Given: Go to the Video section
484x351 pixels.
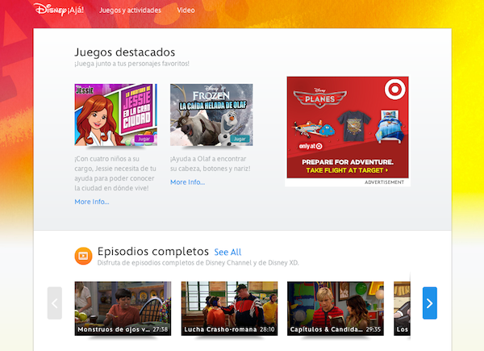Looking at the screenshot, I should 186,10.
